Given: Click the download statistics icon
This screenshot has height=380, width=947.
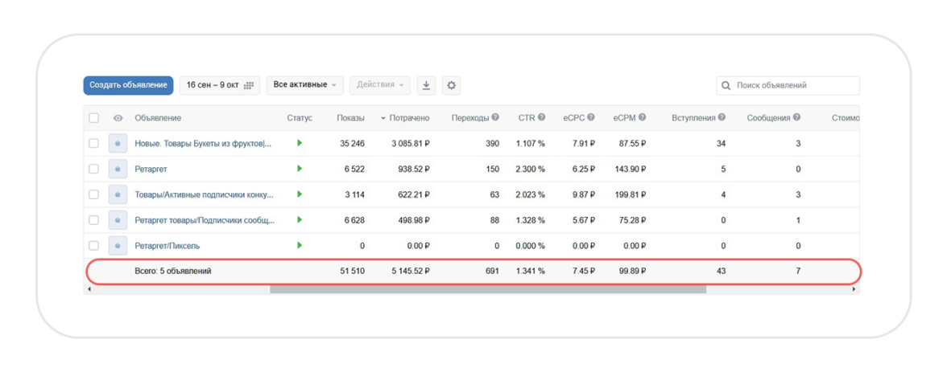Looking at the screenshot, I should [x=426, y=85].
